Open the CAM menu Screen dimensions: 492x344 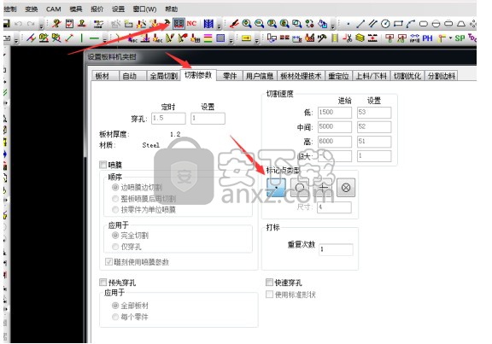53,9
